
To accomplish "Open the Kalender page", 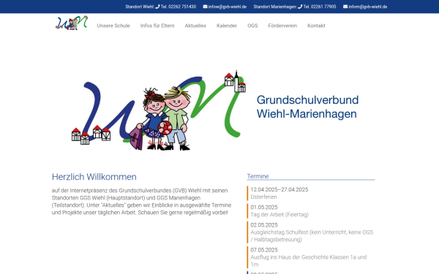I will [227, 26].
